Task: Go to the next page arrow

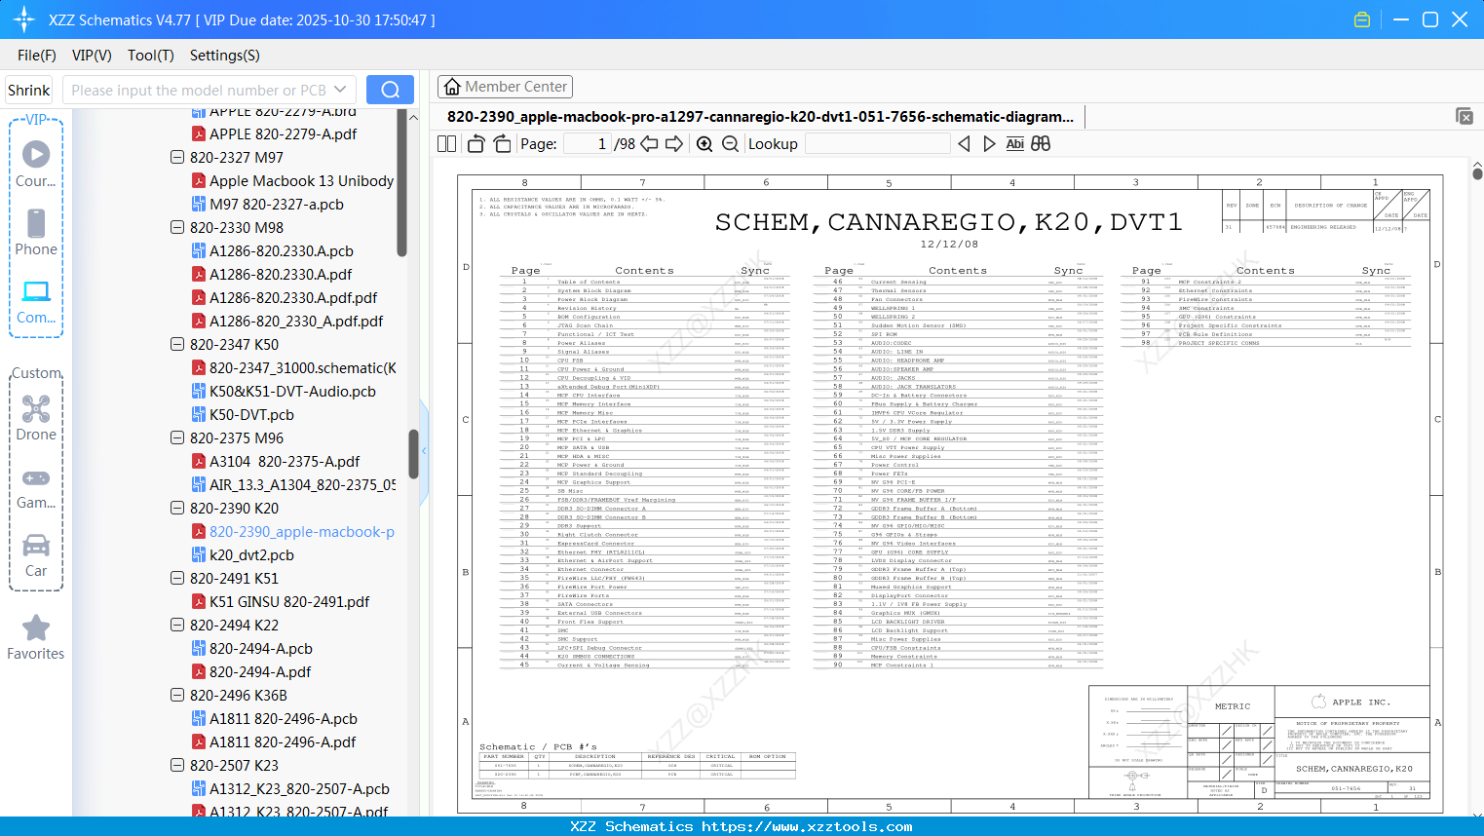Action: 674,143
